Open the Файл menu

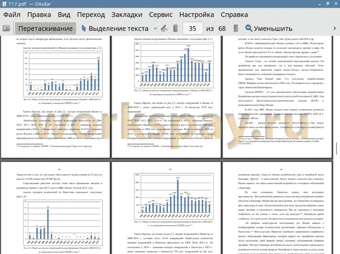pos(12,15)
